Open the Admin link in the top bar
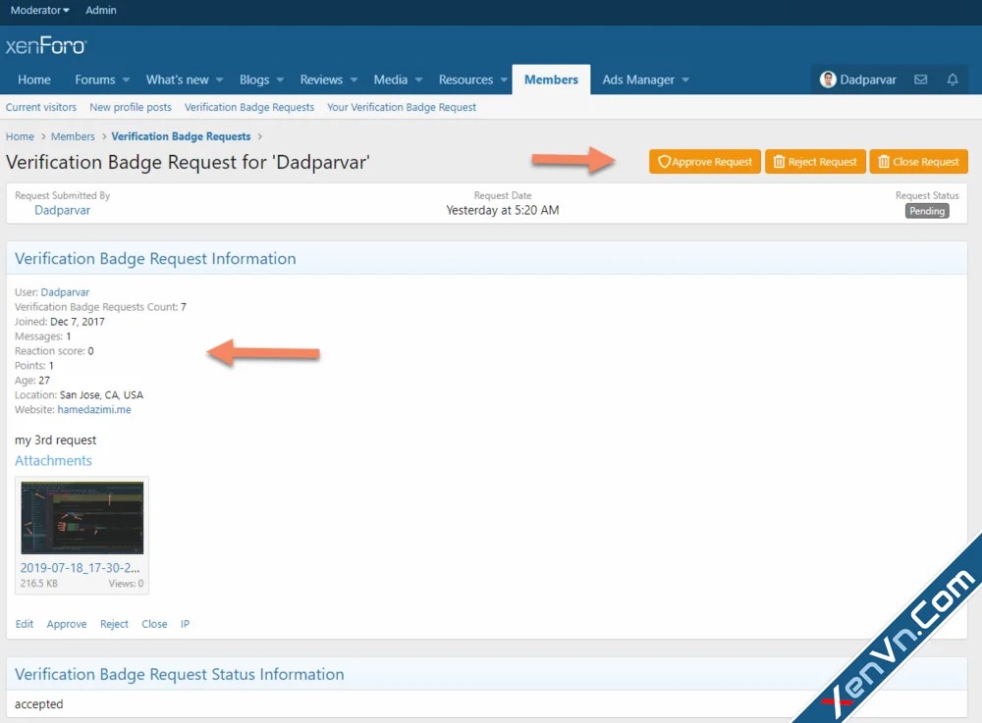This screenshot has width=982, height=723. pos(101,10)
